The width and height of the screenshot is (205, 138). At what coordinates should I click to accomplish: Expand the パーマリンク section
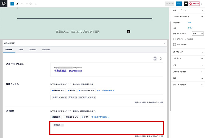[x=188, y=52]
